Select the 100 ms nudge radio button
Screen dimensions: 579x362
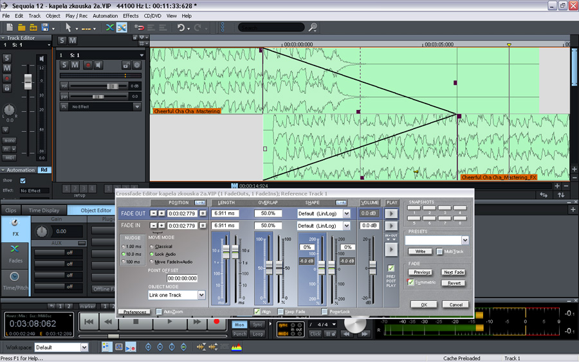[124, 262]
